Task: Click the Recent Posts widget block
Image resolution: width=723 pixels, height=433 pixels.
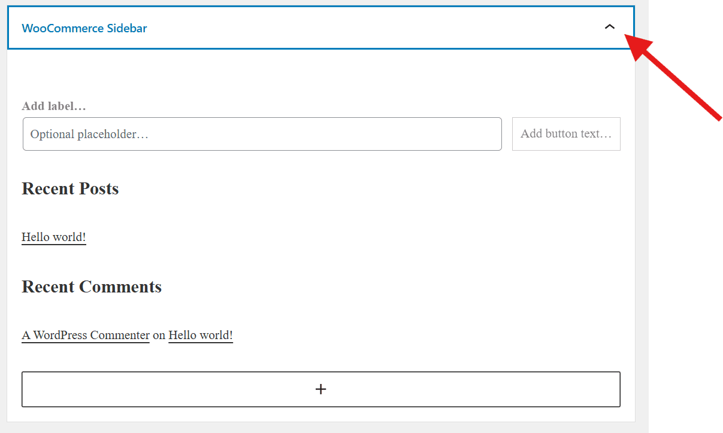Action: point(180,209)
